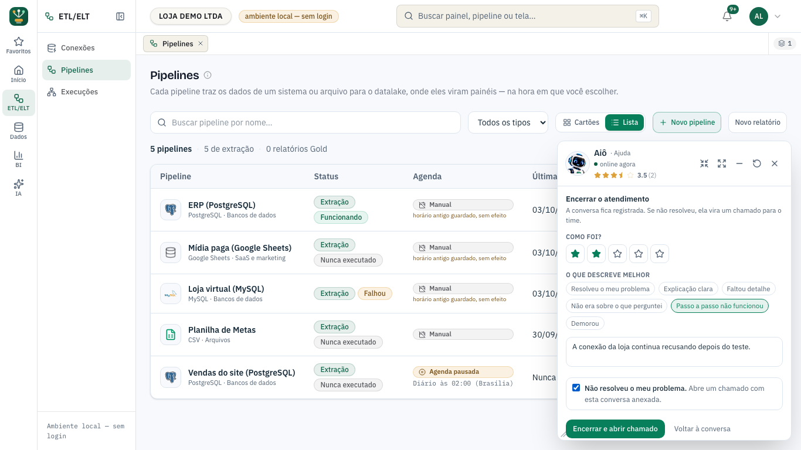Switch to the Lista view
This screenshot has width=801, height=450.
pos(624,122)
